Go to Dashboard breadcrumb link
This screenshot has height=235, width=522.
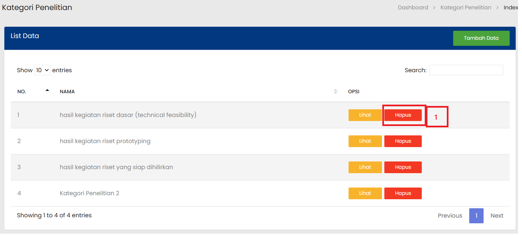(413, 7)
